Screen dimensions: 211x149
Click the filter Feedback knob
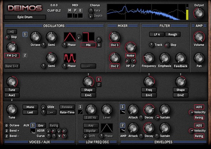pos(181,58)
